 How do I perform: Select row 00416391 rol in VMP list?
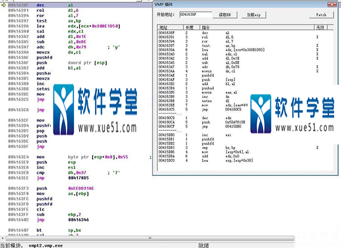[x=246, y=37]
